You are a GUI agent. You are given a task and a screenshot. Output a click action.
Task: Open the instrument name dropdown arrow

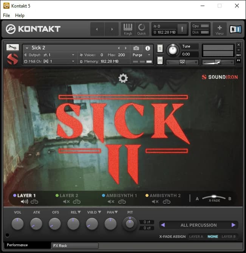tap(27, 48)
